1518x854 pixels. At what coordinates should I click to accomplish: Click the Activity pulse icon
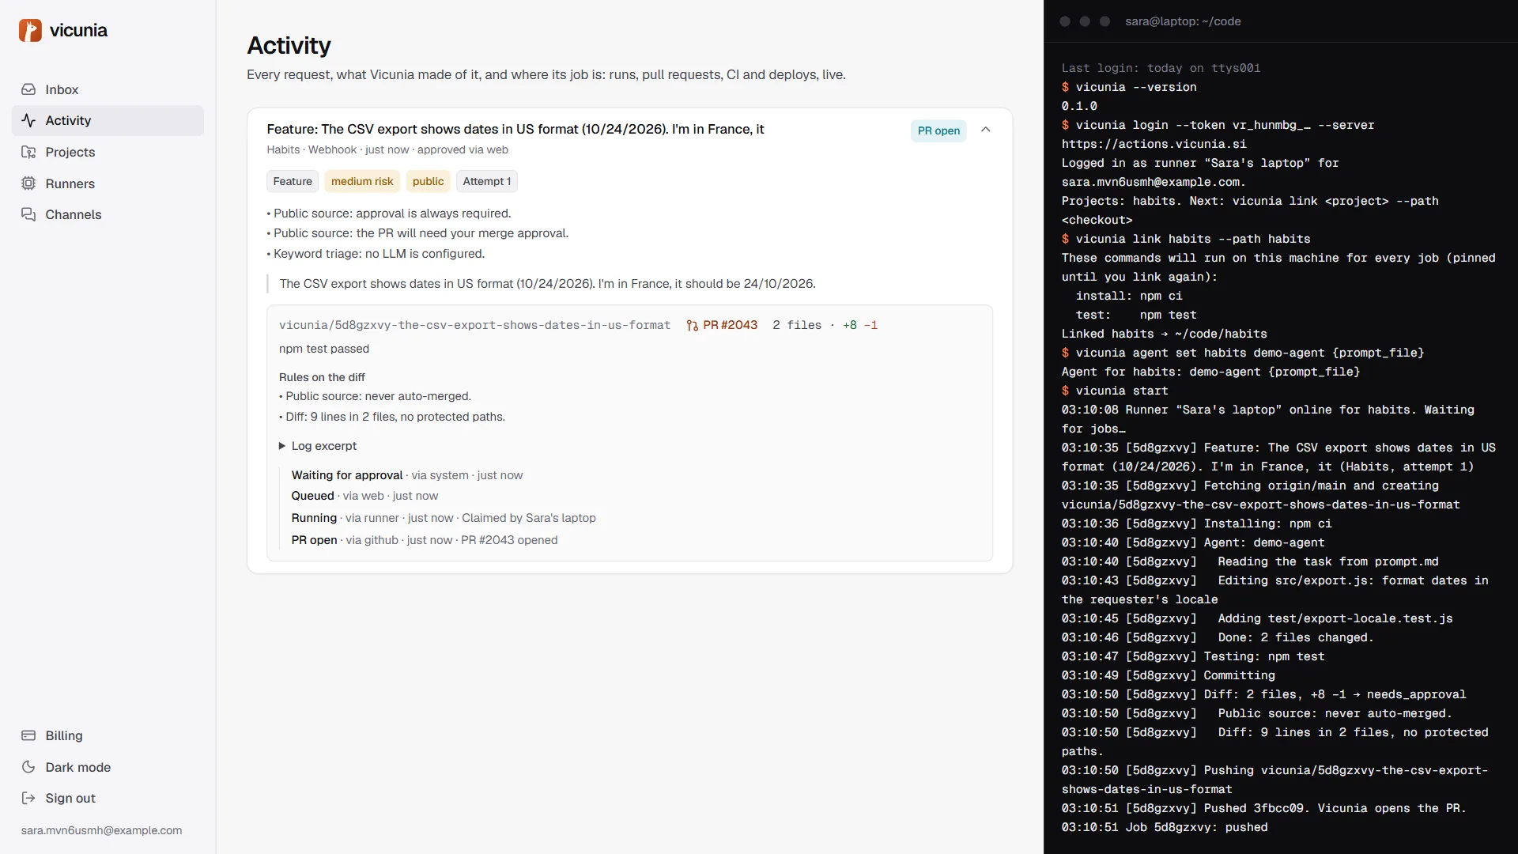(x=28, y=120)
